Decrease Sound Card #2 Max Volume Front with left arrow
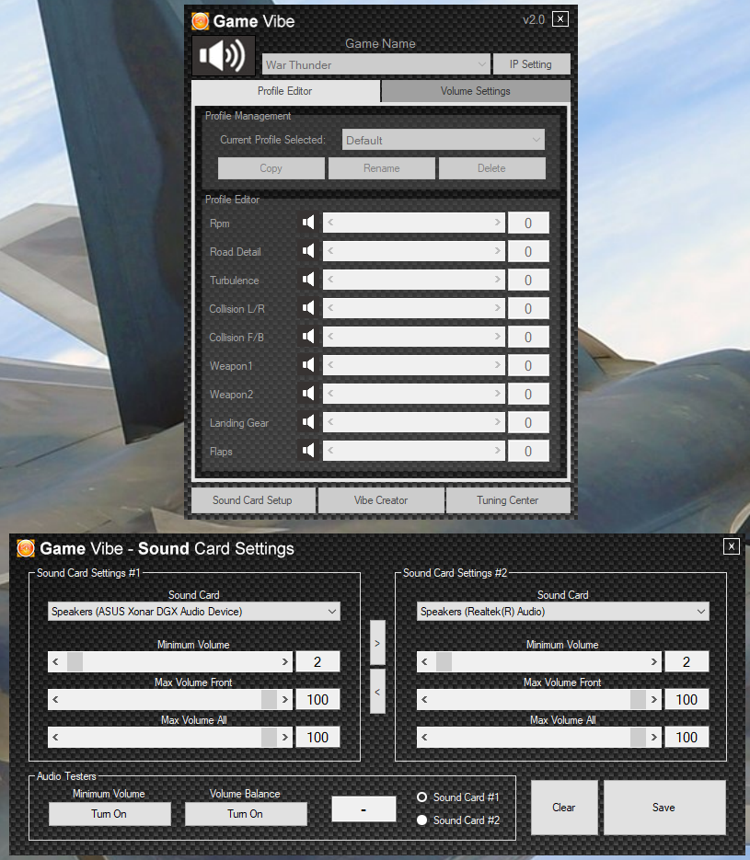750x860 pixels. pyautogui.click(x=424, y=699)
